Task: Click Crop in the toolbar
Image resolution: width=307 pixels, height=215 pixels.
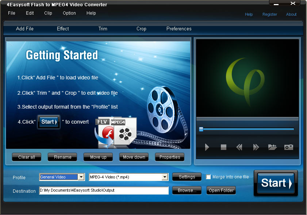Action: 141,29
